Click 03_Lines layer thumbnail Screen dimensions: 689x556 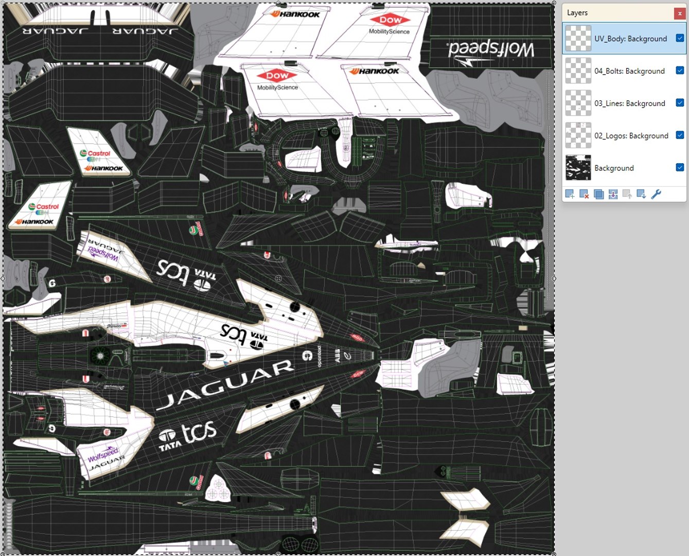coord(578,103)
